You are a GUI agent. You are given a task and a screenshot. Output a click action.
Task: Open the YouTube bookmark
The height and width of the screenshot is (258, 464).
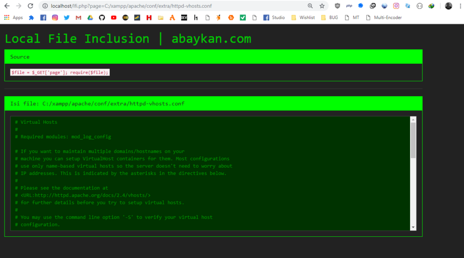coord(114,18)
